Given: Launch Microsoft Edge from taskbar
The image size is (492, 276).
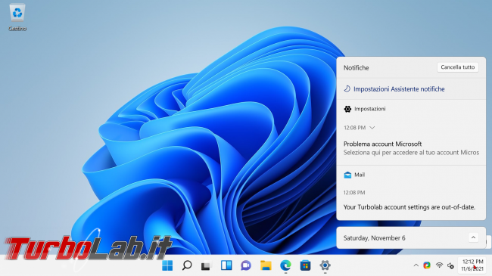Looking at the screenshot, I should click(x=285, y=265).
